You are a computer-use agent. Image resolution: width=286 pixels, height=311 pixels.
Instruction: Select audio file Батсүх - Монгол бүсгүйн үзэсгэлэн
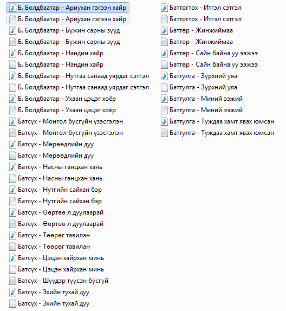click(x=66, y=121)
